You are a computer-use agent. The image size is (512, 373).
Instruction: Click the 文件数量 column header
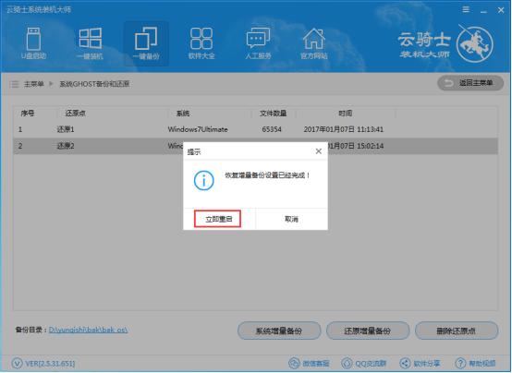click(x=273, y=114)
